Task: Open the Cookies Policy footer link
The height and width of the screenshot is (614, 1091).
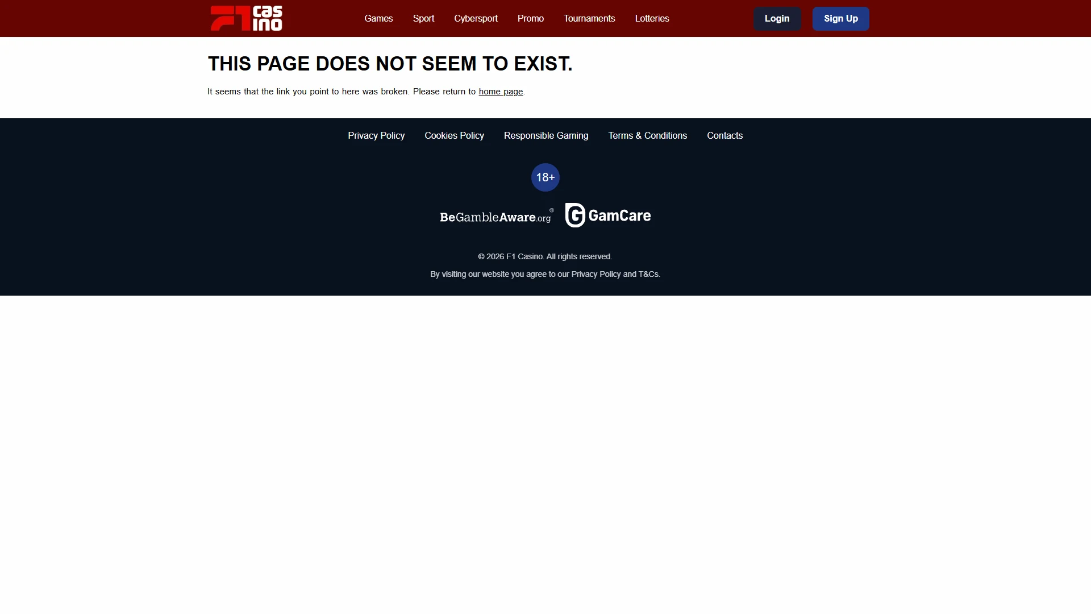Action: (454, 135)
